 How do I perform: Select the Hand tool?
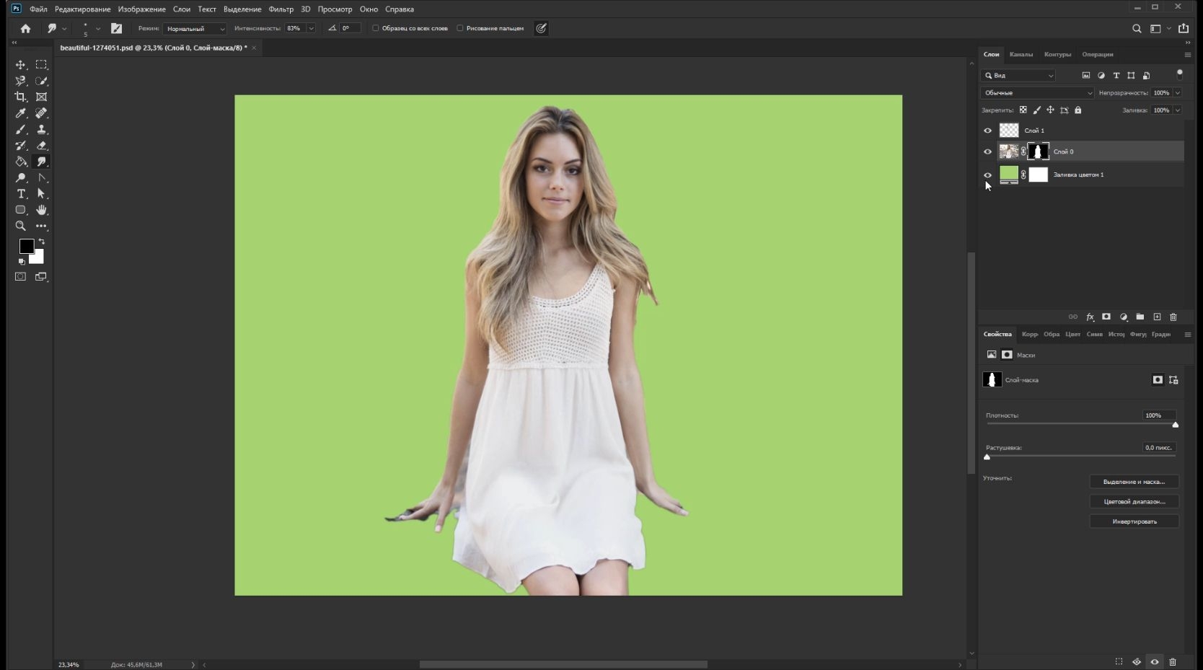pyautogui.click(x=41, y=210)
